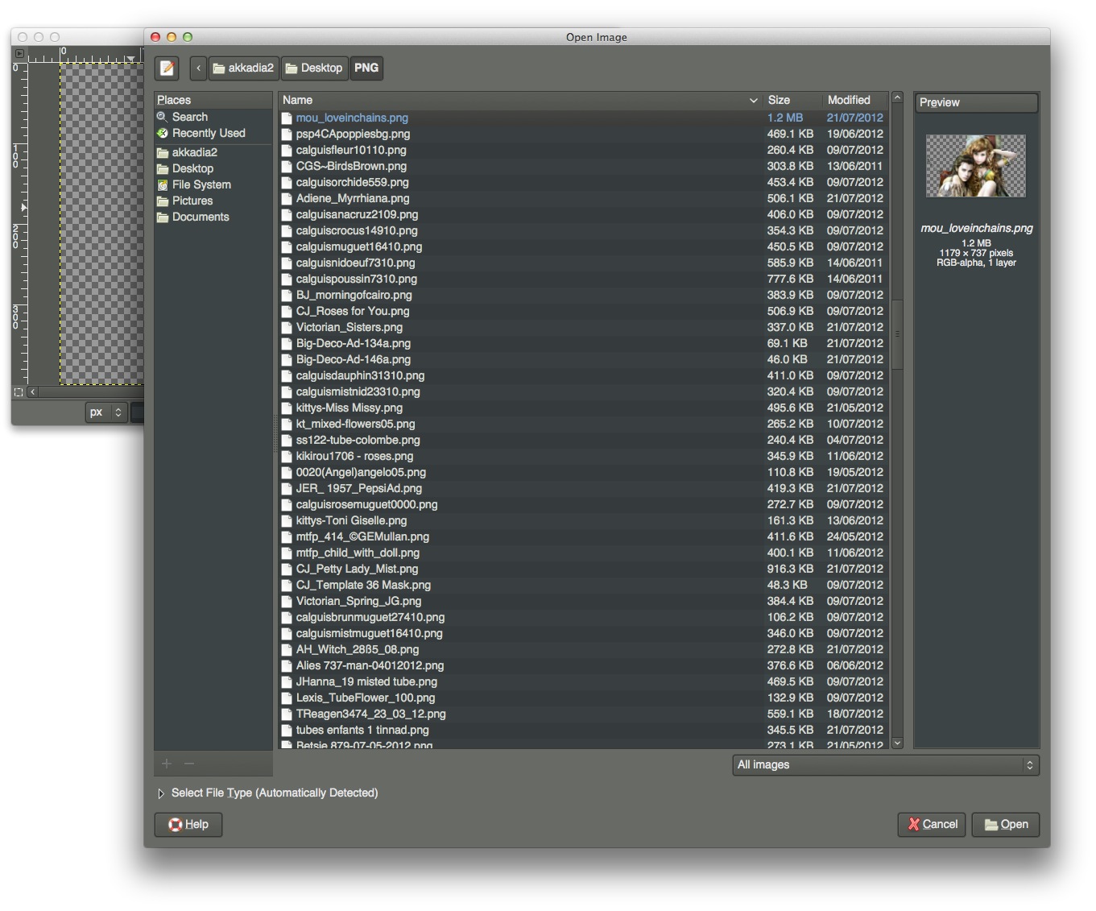The height and width of the screenshot is (911, 1096).
Task: Select the PNG path bar button
Action: 366,68
